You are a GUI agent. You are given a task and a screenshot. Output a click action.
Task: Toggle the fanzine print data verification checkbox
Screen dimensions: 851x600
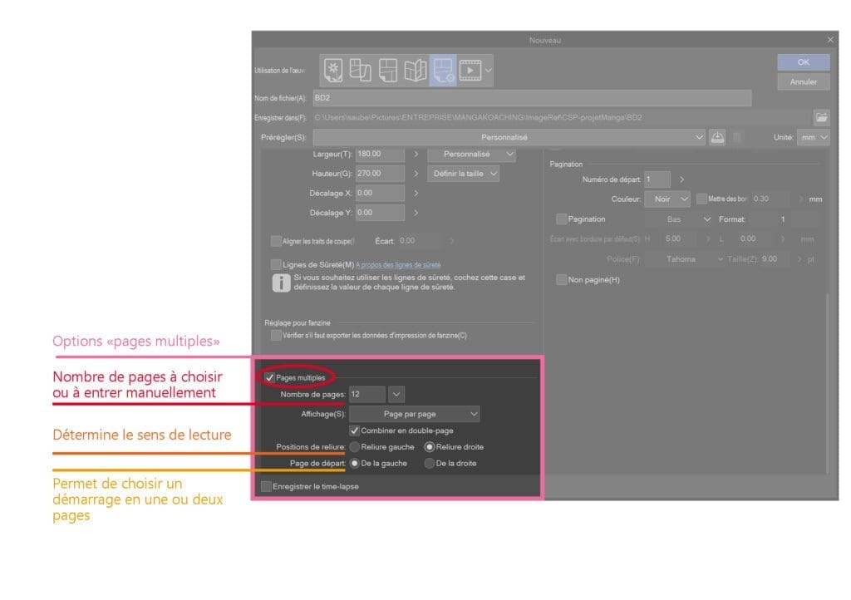[x=276, y=335]
